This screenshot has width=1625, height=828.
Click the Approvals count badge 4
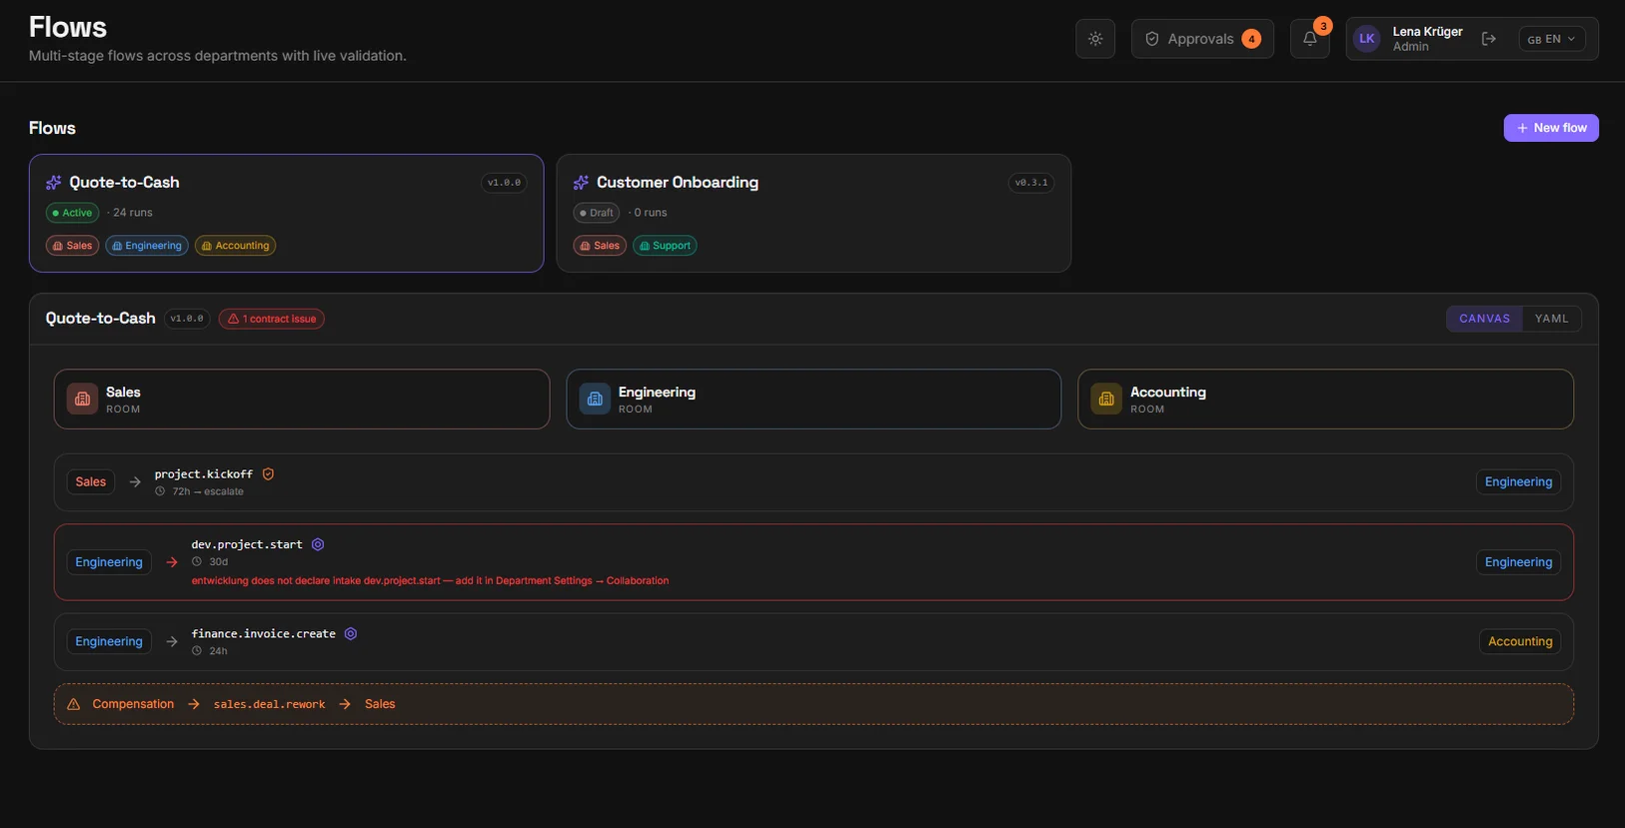[1251, 39]
